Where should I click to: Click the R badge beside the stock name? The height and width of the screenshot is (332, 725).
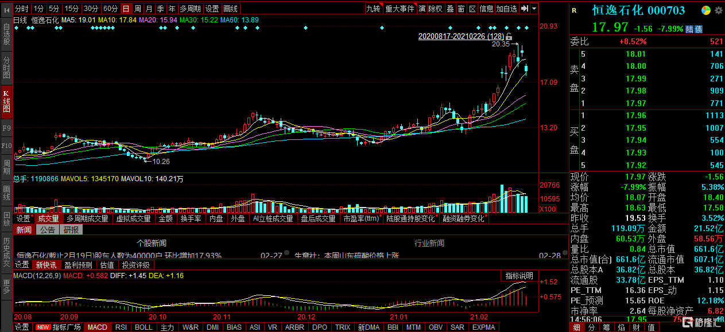(x=574, y=10)
